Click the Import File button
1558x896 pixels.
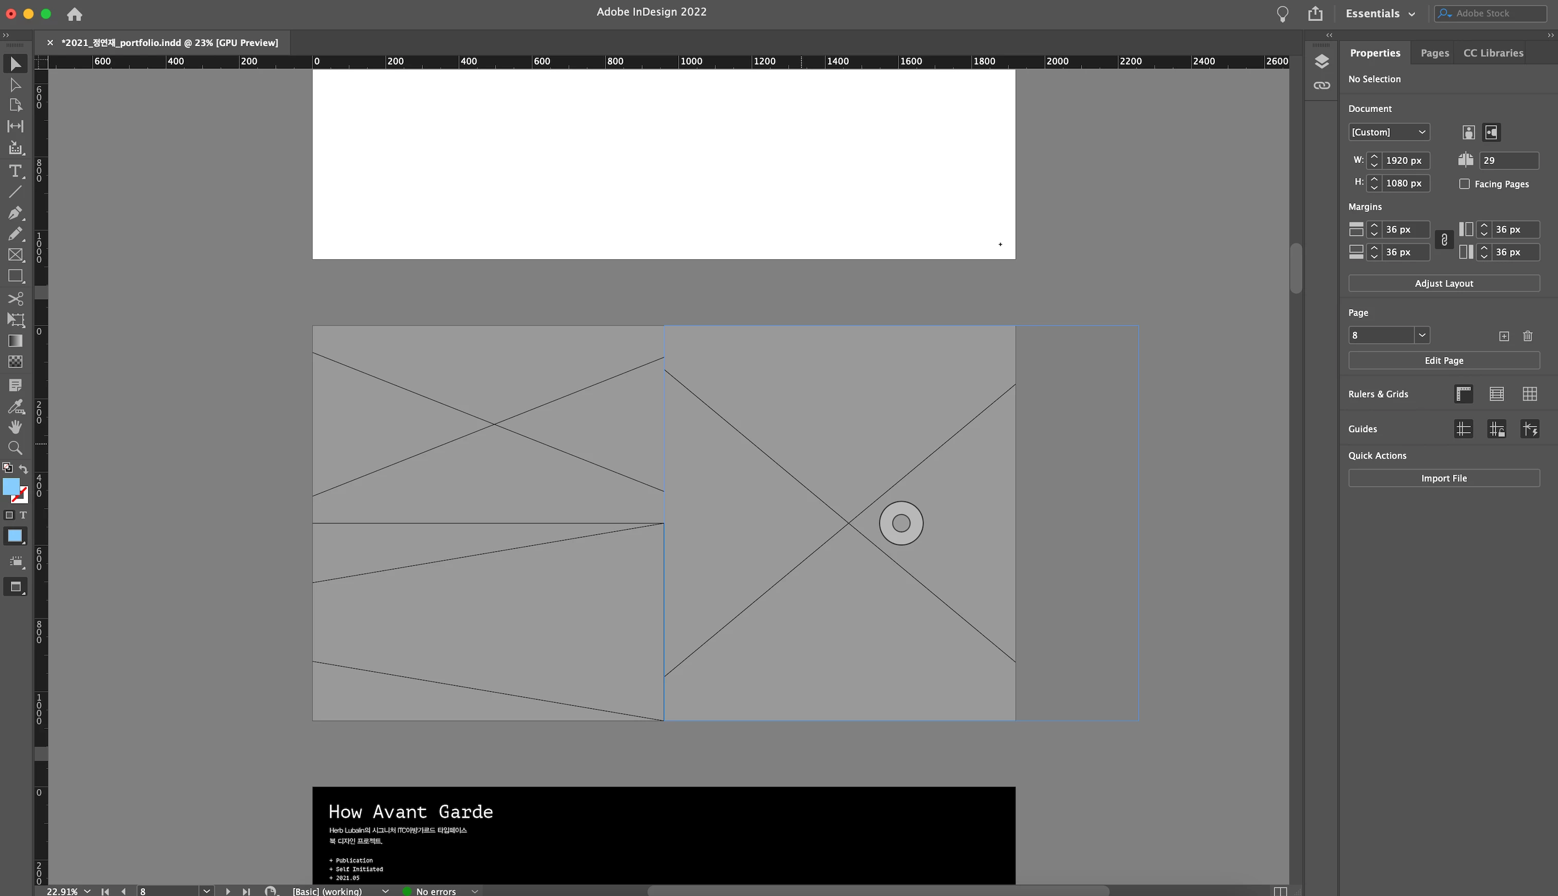pyautogui.click(x=1443, y=479)
